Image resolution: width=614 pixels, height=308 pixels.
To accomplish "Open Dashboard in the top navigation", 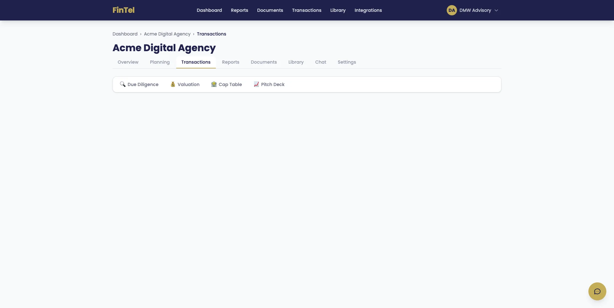I will [x=209, y=10].
